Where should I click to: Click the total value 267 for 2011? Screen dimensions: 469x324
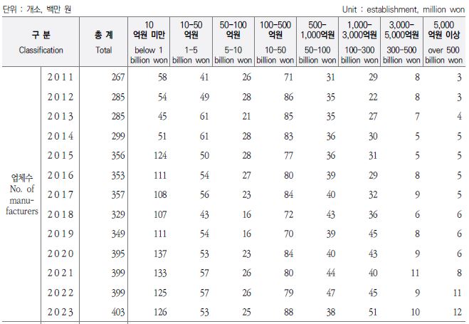pyautogui.click(x=118, y=77)
